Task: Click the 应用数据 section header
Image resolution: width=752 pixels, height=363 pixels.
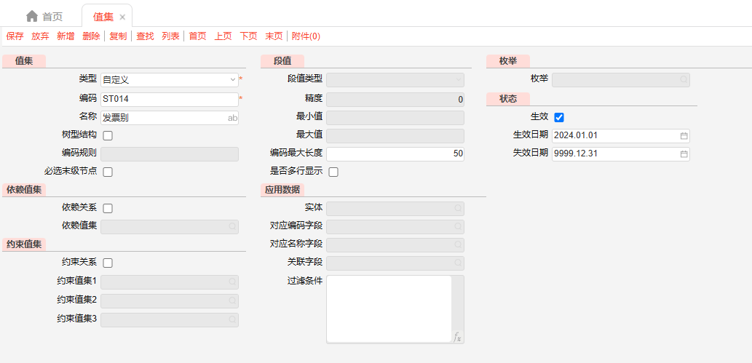Action: tap(282, 190)
